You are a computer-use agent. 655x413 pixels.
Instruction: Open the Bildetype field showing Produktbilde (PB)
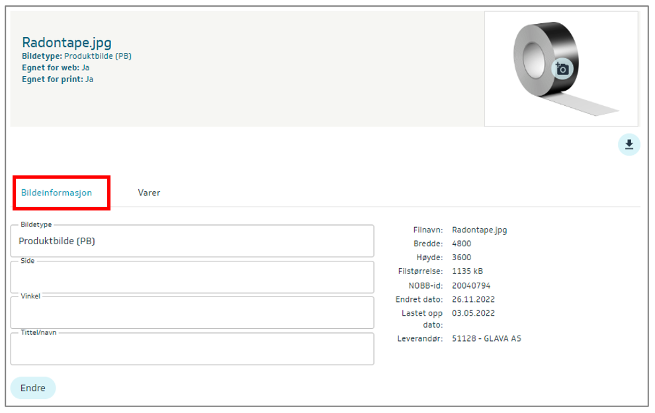pos(192,242)
